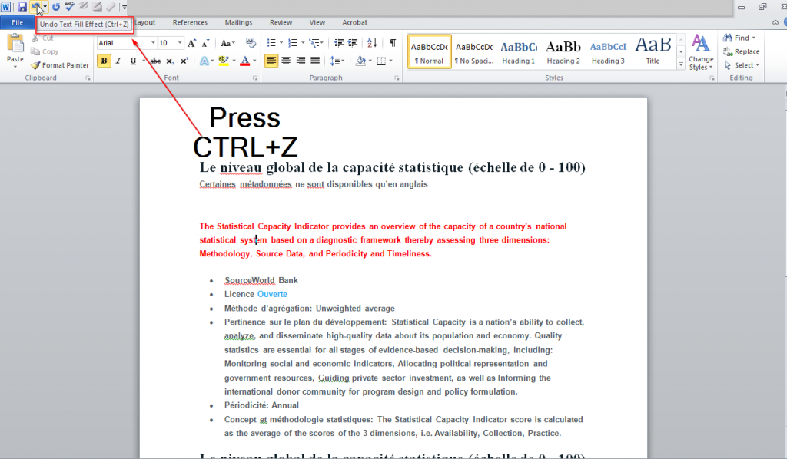Image resolution: width=787 pixels, height=459 pixels.
Task: Click the Shading paint bucket
Action: tap(360, 61)
